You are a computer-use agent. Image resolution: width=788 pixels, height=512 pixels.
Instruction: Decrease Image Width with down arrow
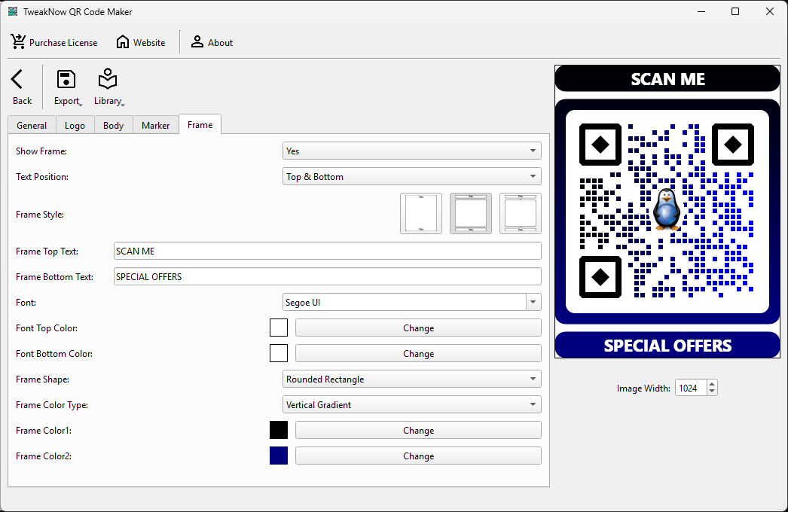(712, 392)
